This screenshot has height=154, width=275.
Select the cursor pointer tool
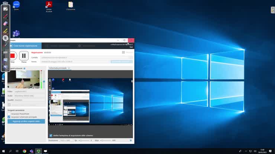tap(5, 38)
